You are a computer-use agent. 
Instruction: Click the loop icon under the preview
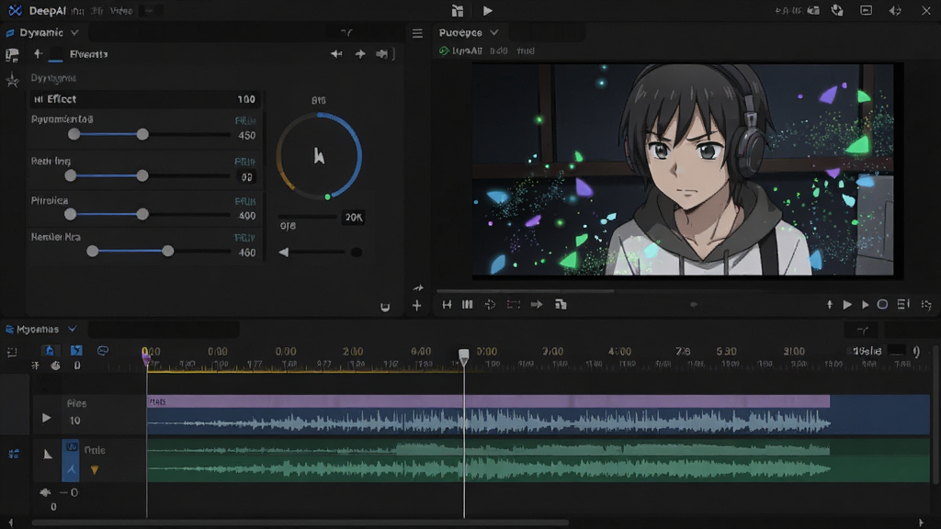pyautogui.click(x=491, y=305)
